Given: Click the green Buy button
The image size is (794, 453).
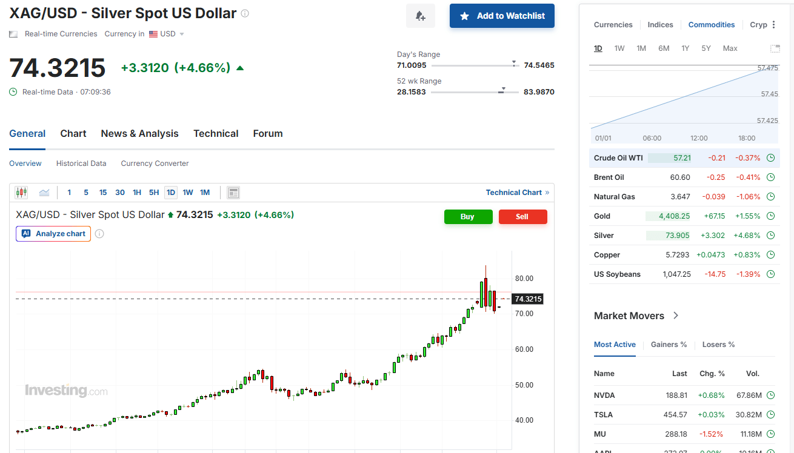Looking at the screenshot, I should click(469, 217).
